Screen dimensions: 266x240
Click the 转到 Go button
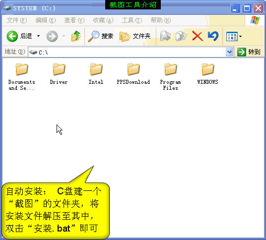click(249, 52)
